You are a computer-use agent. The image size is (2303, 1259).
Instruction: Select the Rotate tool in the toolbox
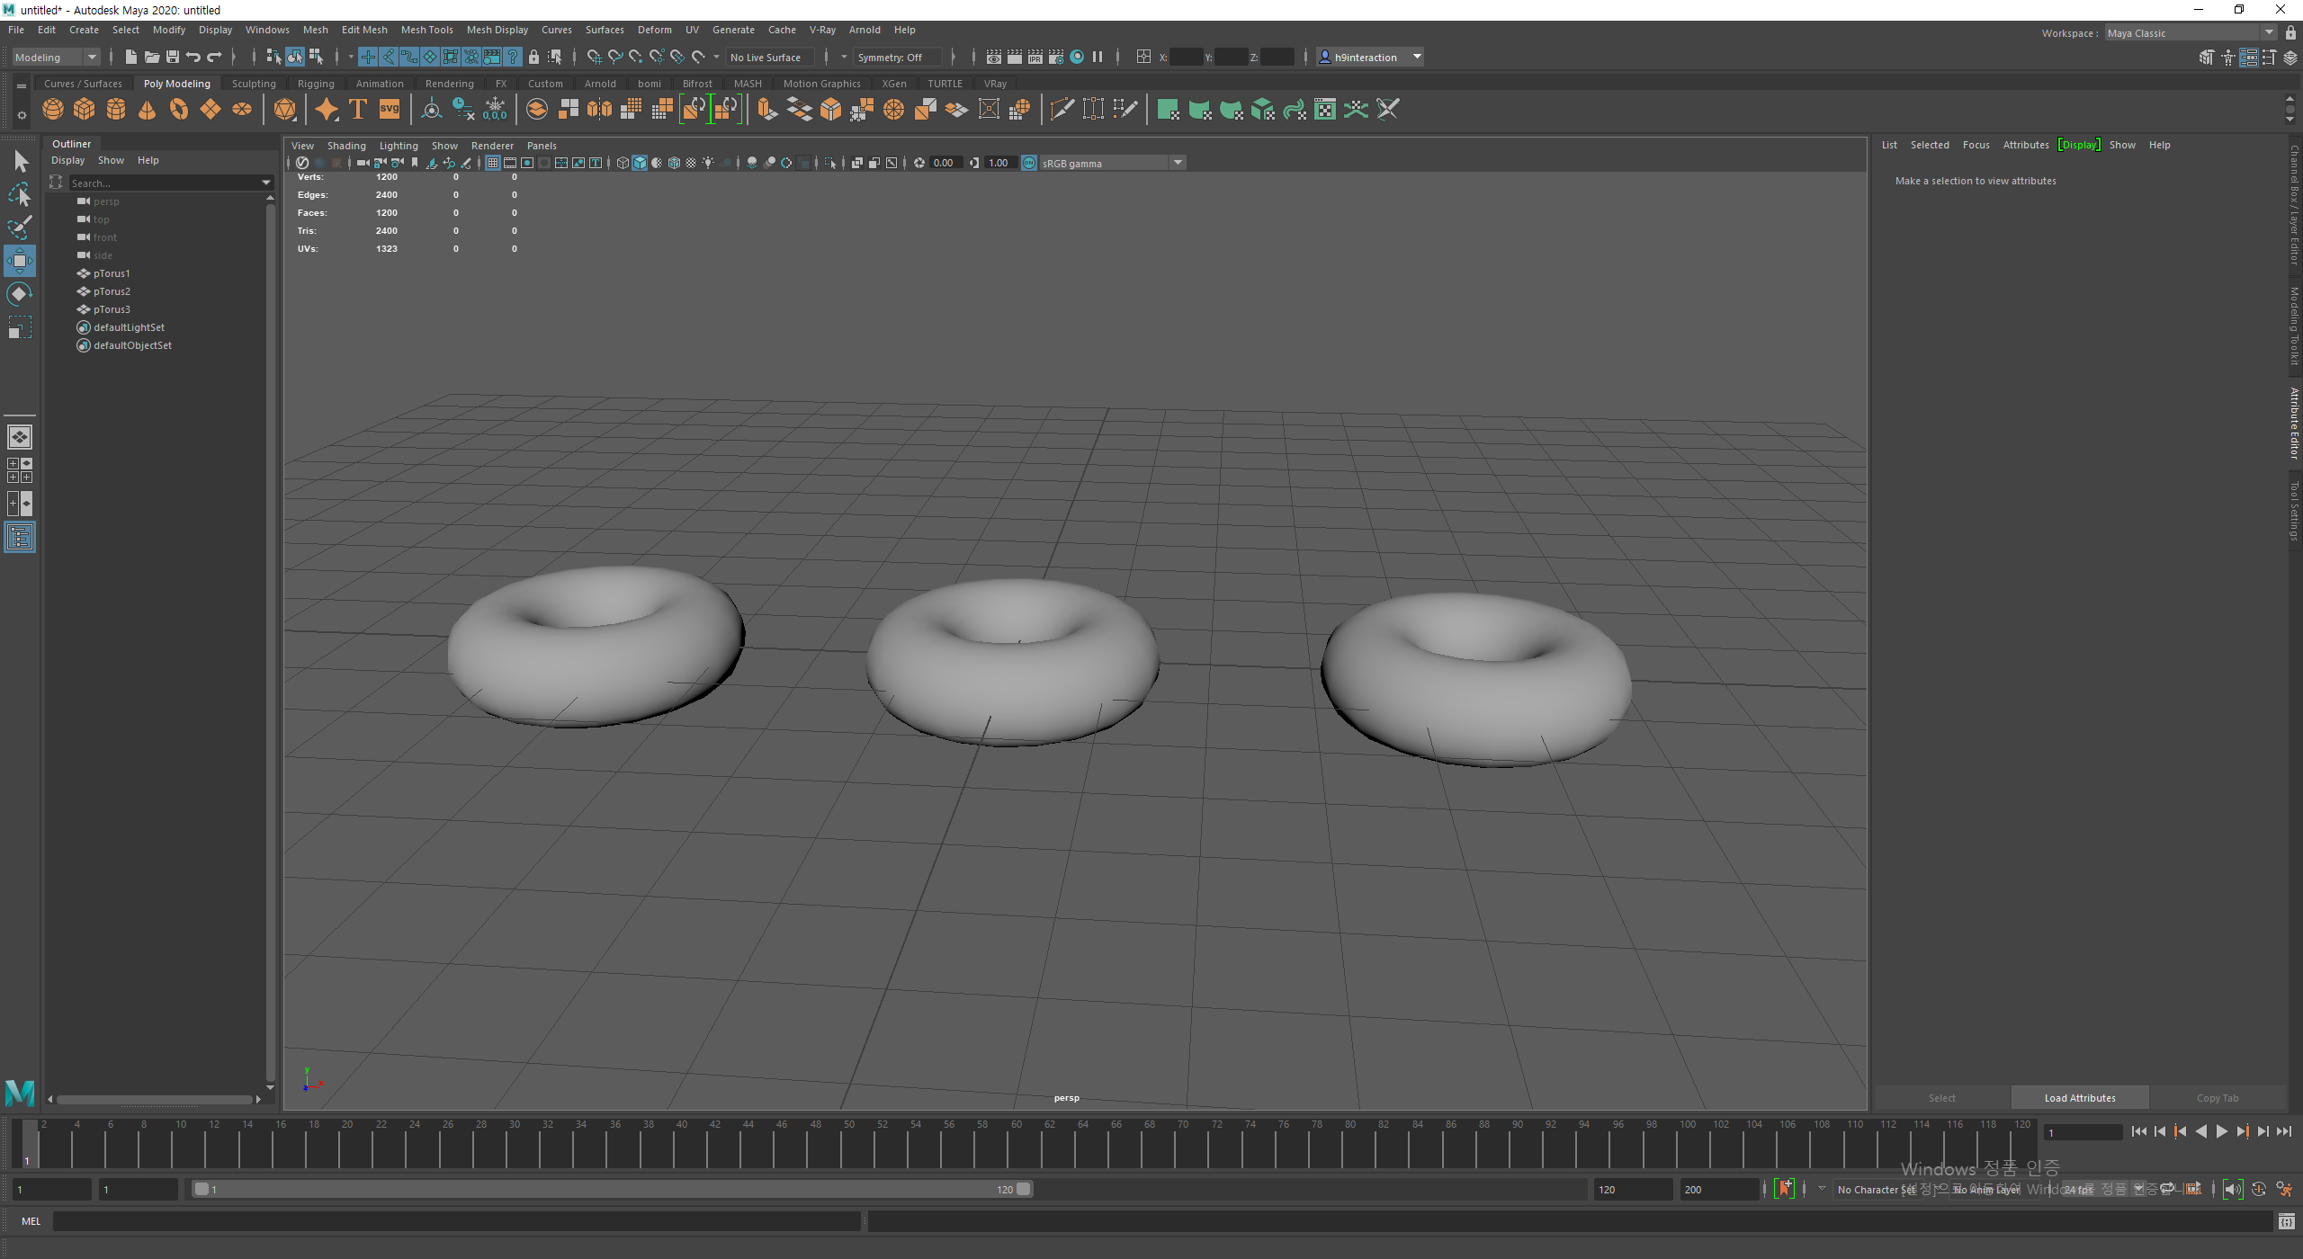tap(20, 294)
